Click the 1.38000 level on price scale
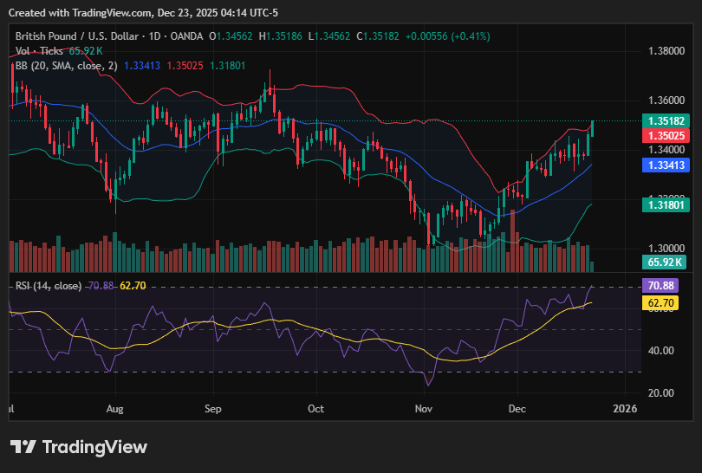The height and width of the screenshot is (473, 702). click(x=667, y=51)
